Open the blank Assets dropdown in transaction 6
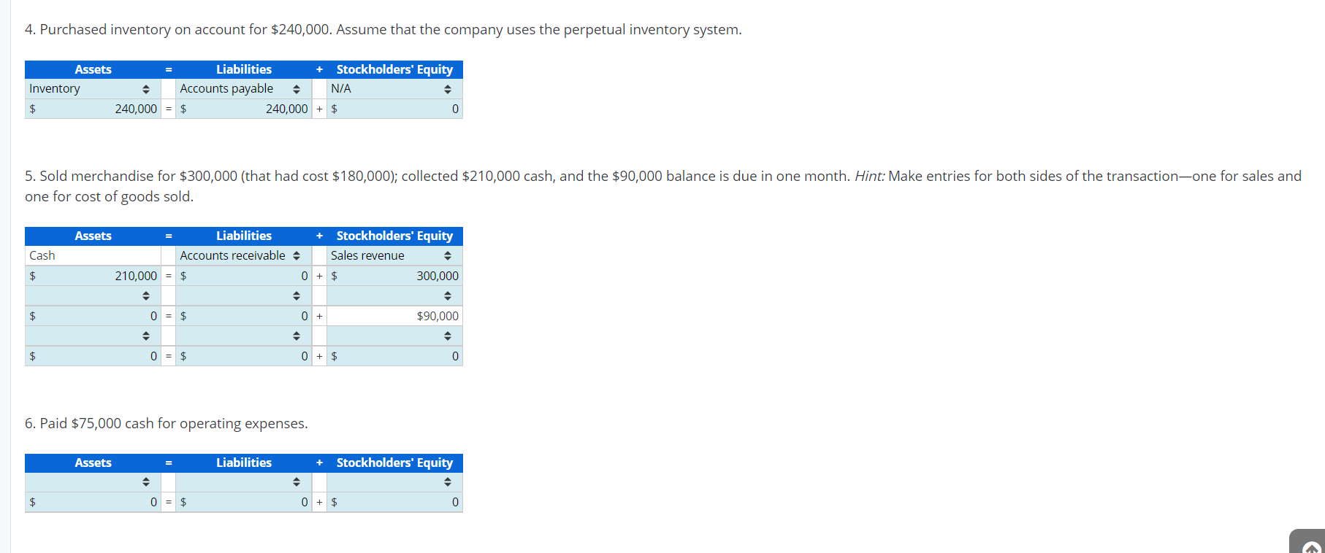Image resolution: width=1325 pixels, height=553 pixels. pos(145,482)
